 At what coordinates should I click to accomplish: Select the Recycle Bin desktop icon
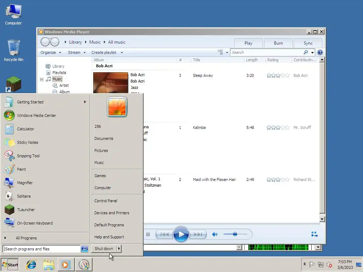coord(13,50)
